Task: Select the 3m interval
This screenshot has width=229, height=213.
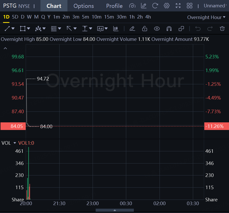Action: tap(76, 17)
